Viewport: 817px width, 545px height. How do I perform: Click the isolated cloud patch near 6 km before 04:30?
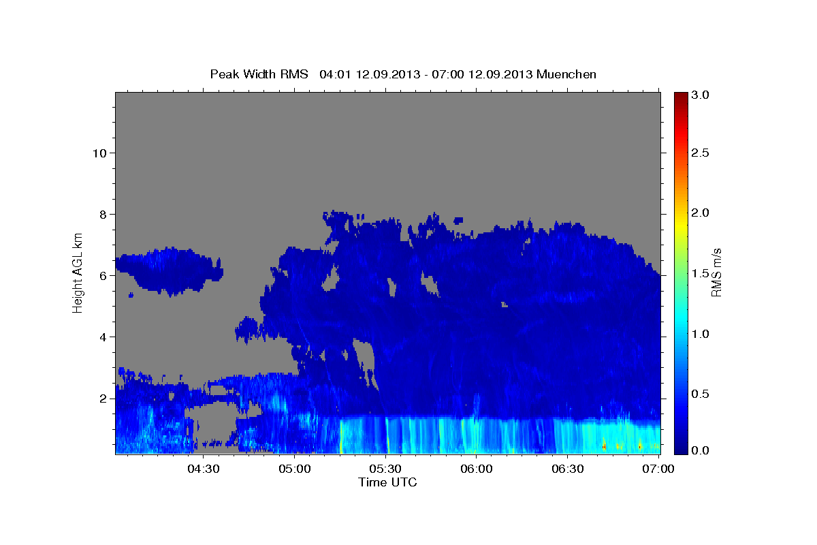[169, 270]
